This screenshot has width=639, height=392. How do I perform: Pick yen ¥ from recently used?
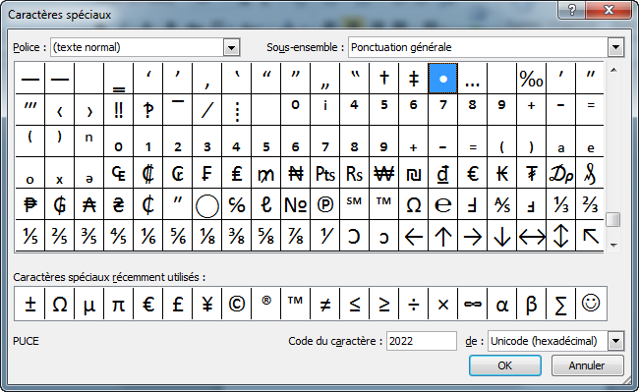point(207,304)
